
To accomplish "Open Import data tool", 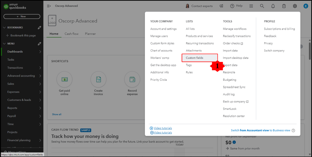I will coord(230,50).
